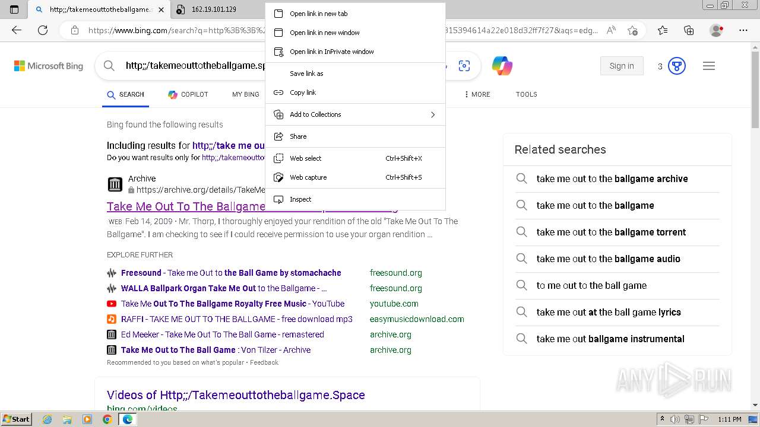Select Open link in InPrivate window

(355, 52)
